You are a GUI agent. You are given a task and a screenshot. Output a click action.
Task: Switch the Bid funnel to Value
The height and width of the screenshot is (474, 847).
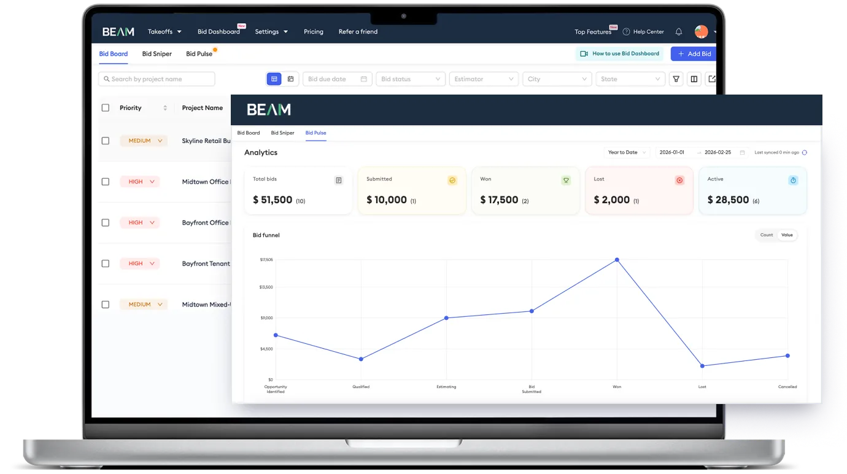(787, 235)
